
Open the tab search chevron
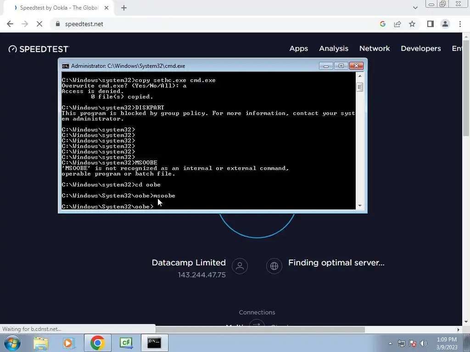click(415, 8)
